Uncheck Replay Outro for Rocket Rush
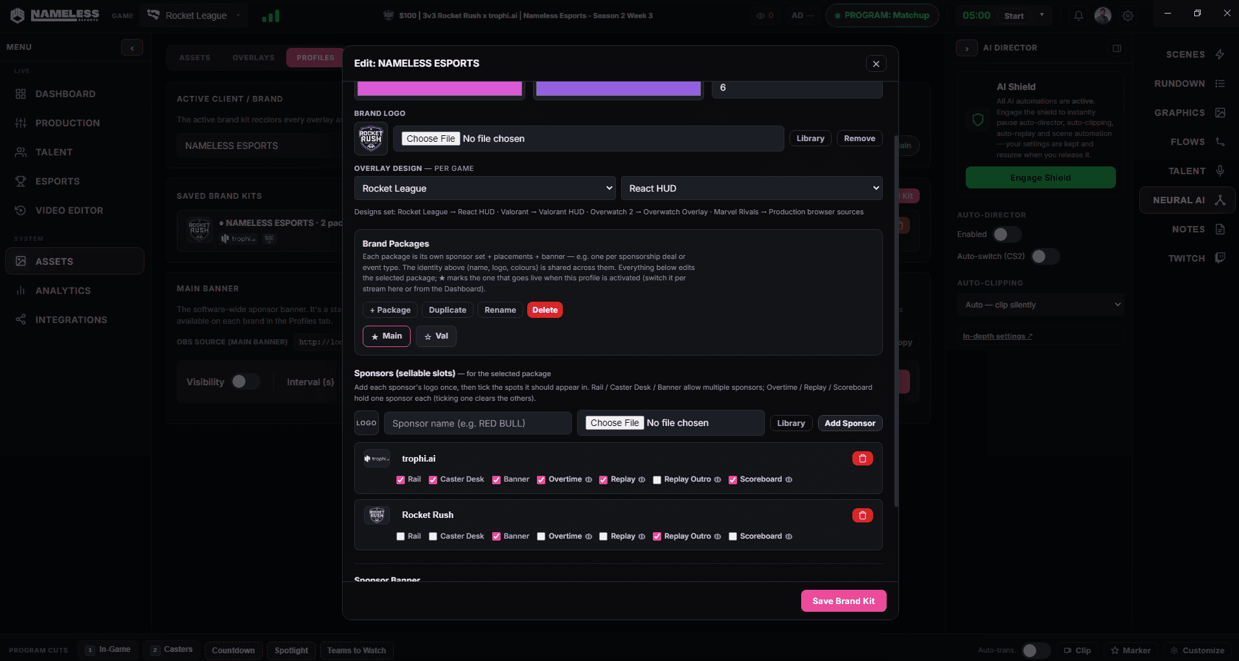The image size is (1239, 661). coord(657,537)
